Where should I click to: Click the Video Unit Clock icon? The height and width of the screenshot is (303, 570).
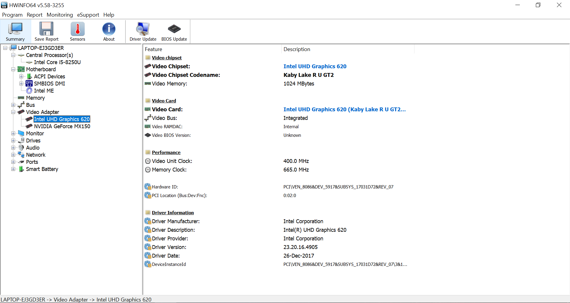click(148, 161)
